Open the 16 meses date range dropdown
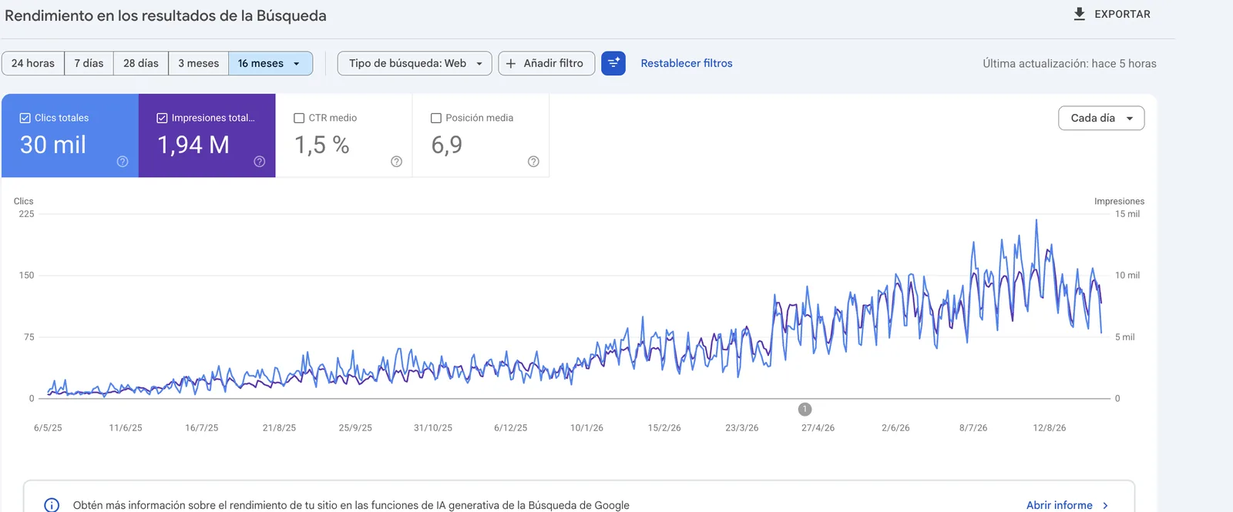The image size is (1233, 512). [270, 63]
